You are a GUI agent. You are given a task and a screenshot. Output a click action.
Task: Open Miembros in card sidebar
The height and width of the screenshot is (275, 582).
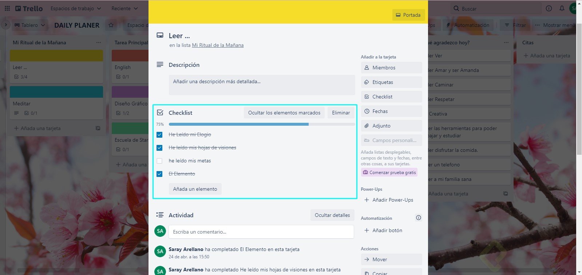click(x=392, y=68)
